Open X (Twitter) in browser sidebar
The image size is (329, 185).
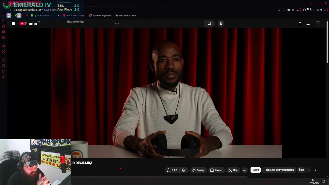[4, 52]
